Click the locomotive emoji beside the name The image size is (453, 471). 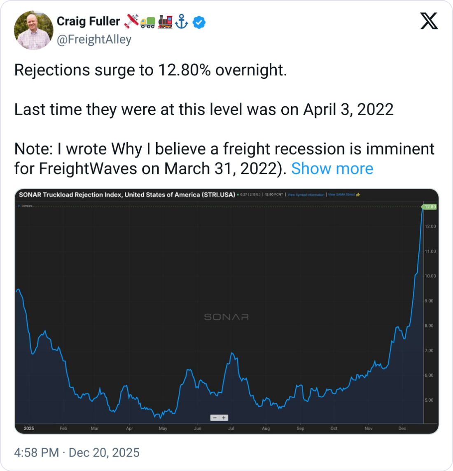(x=165, y=21)
